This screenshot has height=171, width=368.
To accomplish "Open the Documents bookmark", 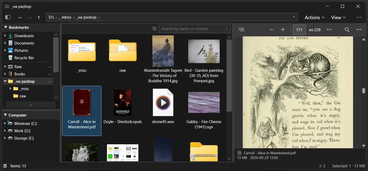I will pyautogui.click(x=24, y=43).
